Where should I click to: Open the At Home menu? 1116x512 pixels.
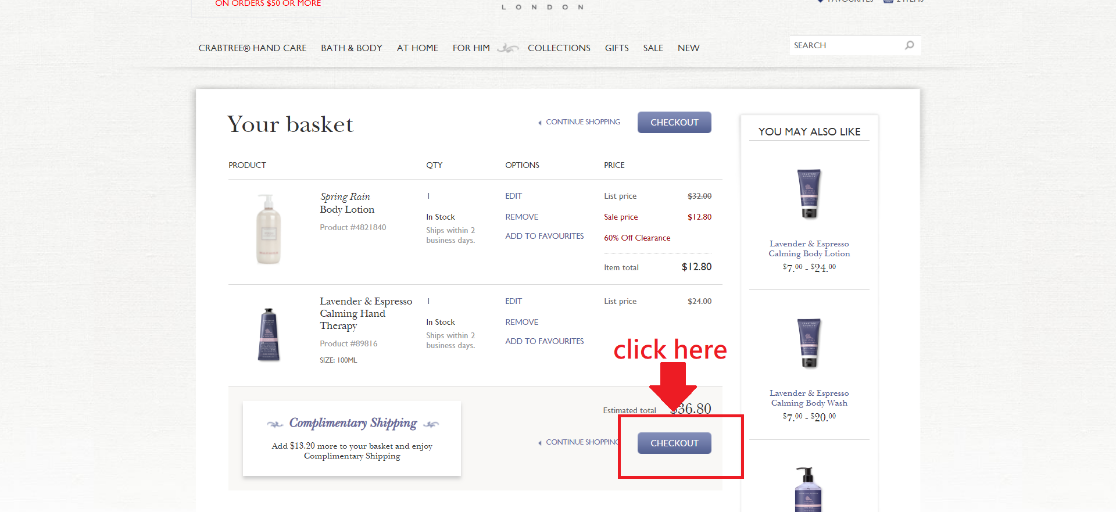pos(417,48)
